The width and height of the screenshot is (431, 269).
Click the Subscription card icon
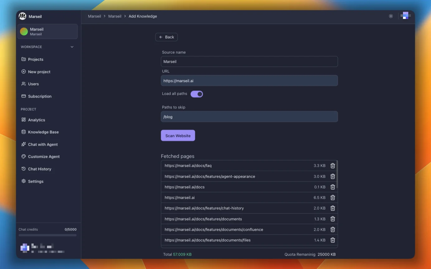[x=23, y=96]
